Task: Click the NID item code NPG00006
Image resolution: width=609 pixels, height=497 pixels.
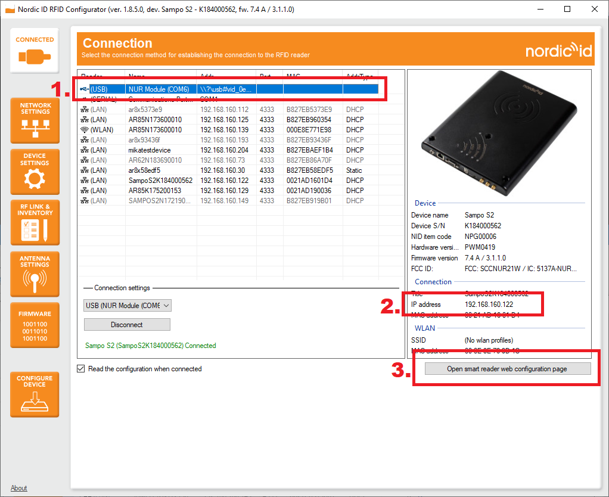Action: click(x=480, y=237)
